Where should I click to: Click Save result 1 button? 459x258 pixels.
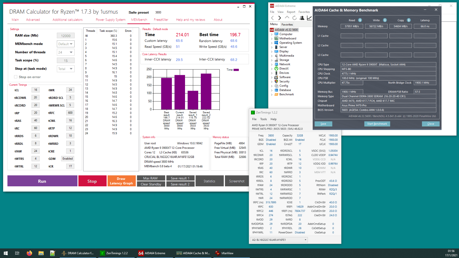tap(180, 178)
